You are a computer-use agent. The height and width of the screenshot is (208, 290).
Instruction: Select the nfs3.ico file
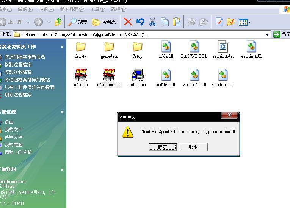81,78
